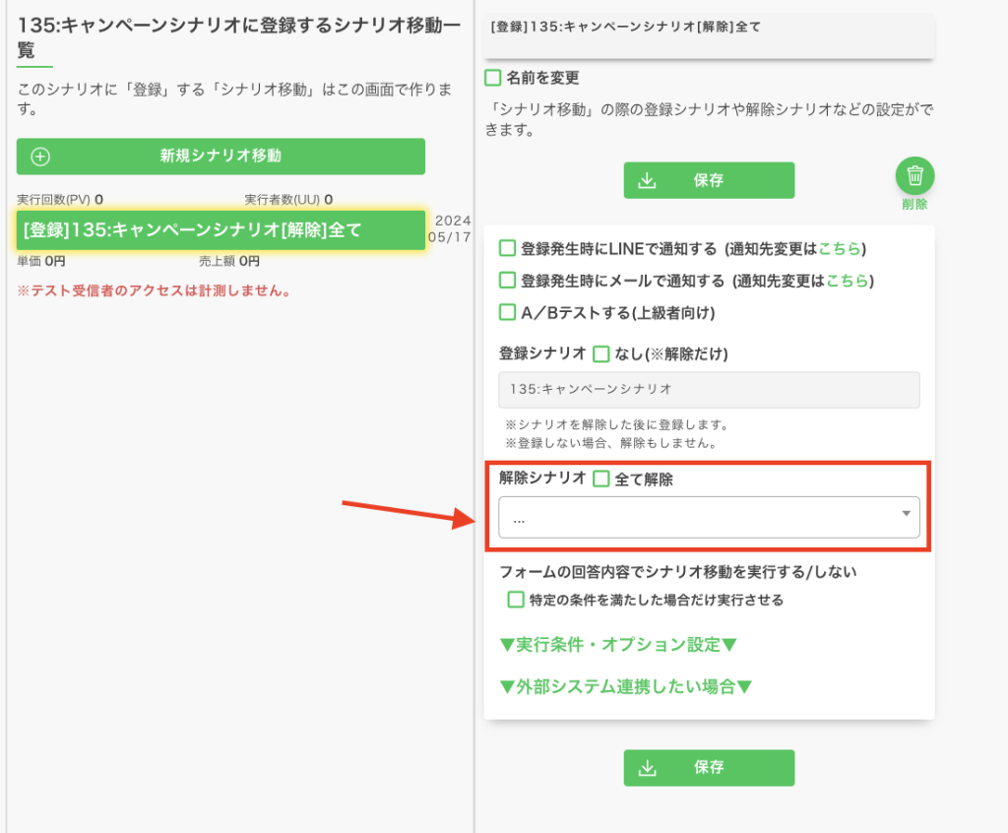Open こちら link for LINE notification
1008x833 pixels.
click(x=846, y=248)
